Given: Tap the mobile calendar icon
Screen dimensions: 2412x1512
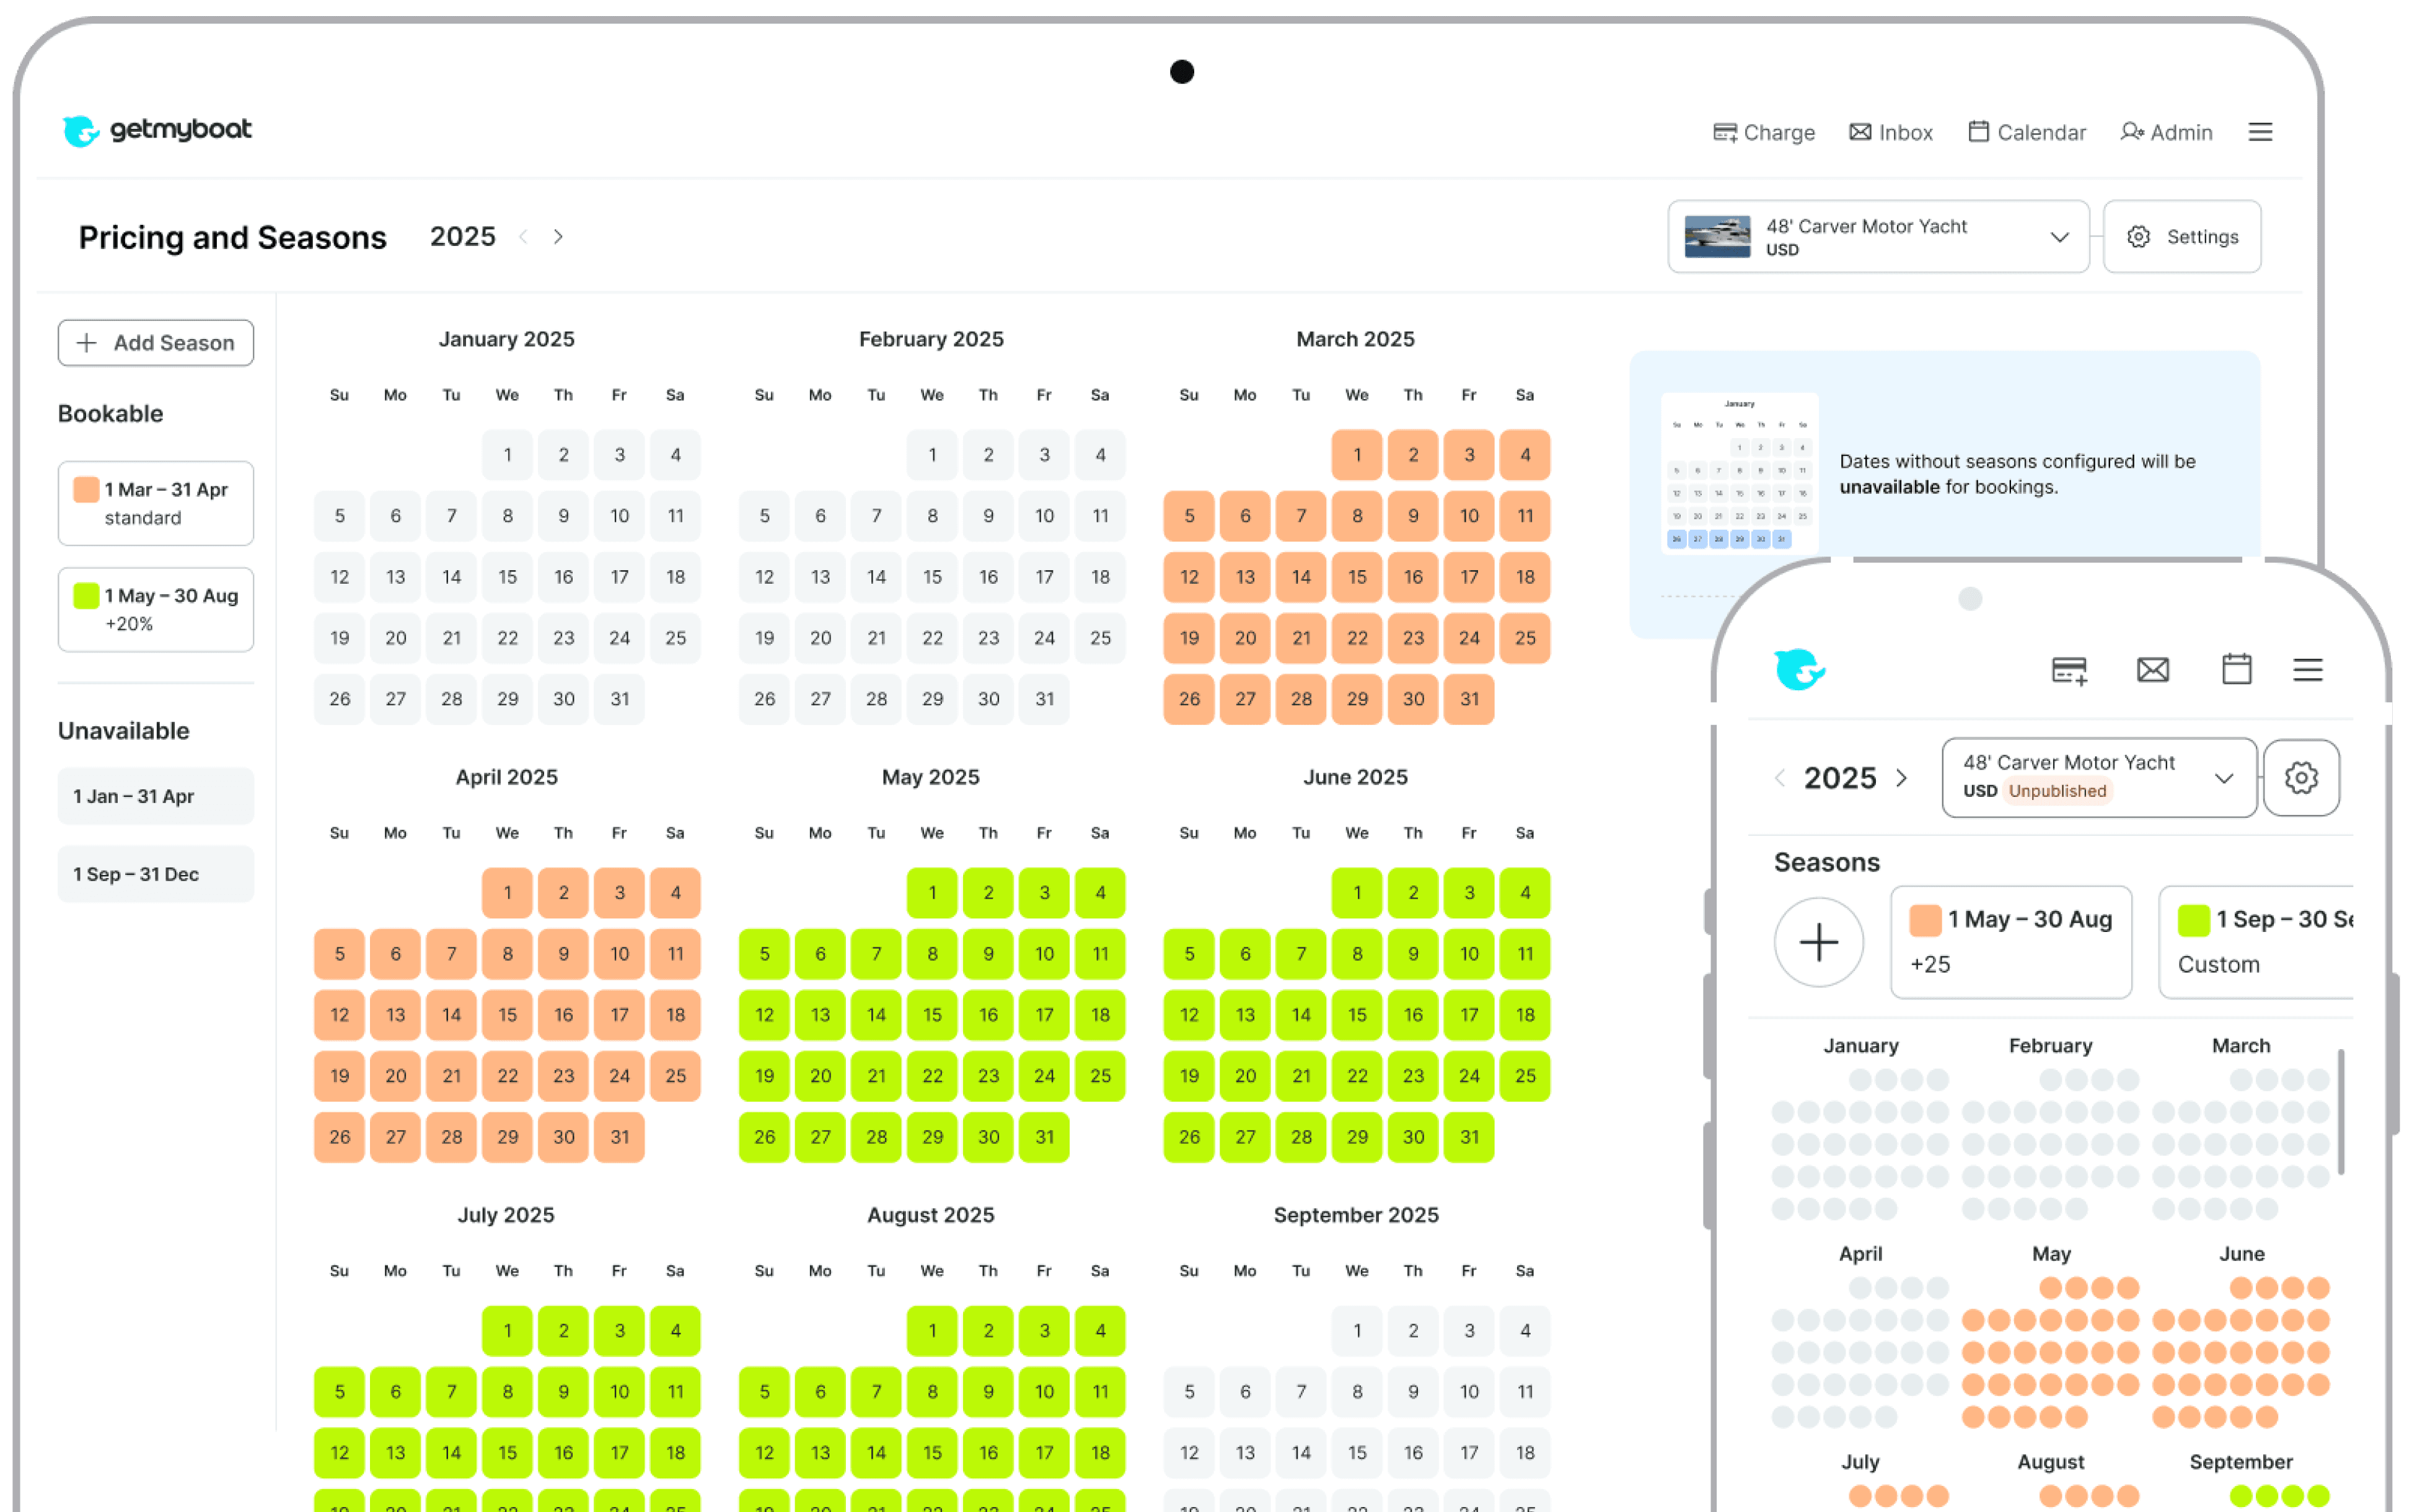Looking at the screenshot, I should [2236, 670].
